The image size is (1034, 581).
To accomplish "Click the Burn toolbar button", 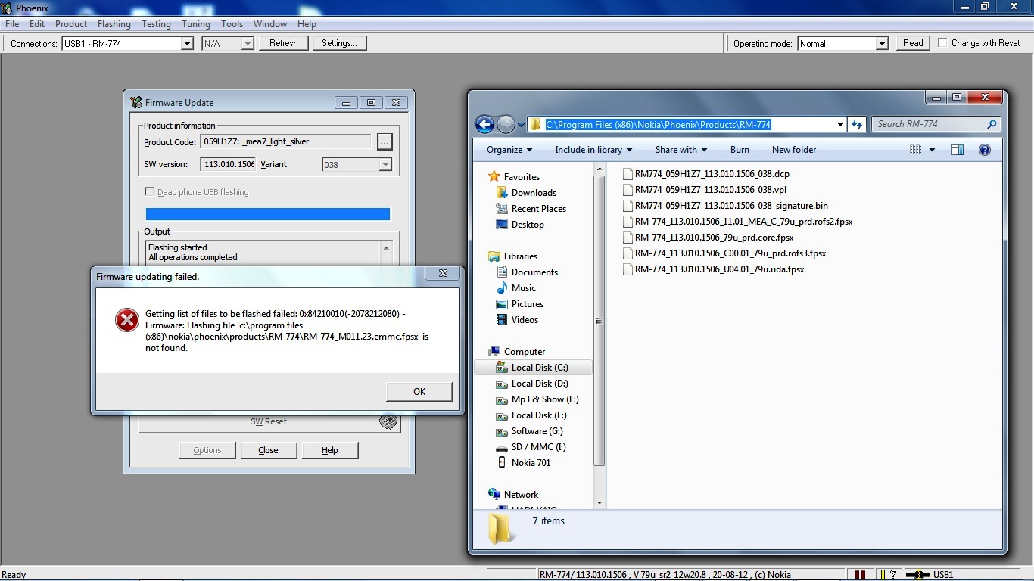I will 740,150.
